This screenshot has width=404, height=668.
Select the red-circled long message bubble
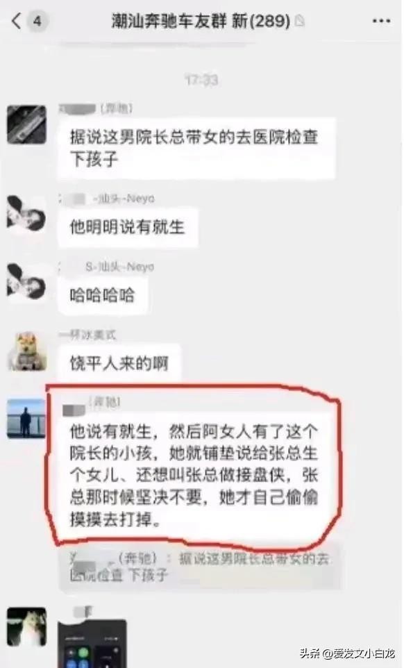pos(194,476)
